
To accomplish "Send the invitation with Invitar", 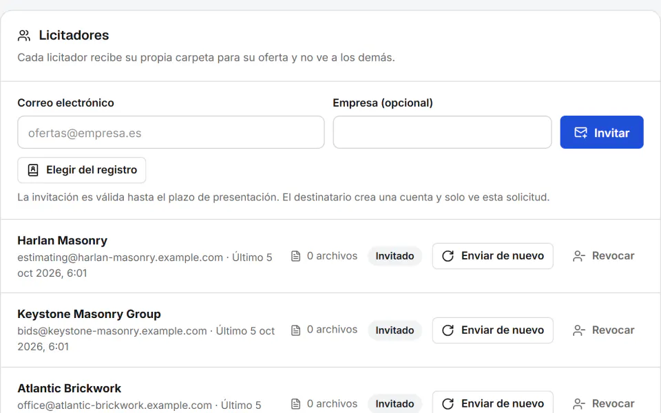I will [x=602, y=132].
